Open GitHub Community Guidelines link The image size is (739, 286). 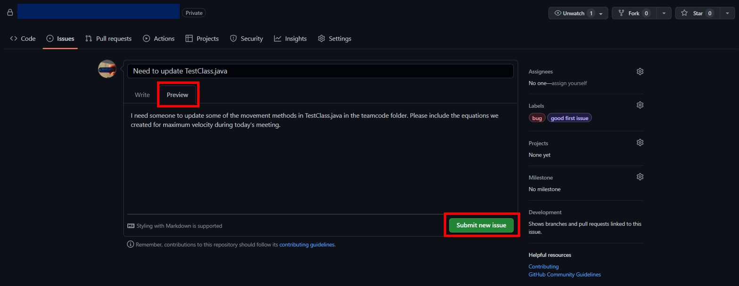(x=565, y=274)
